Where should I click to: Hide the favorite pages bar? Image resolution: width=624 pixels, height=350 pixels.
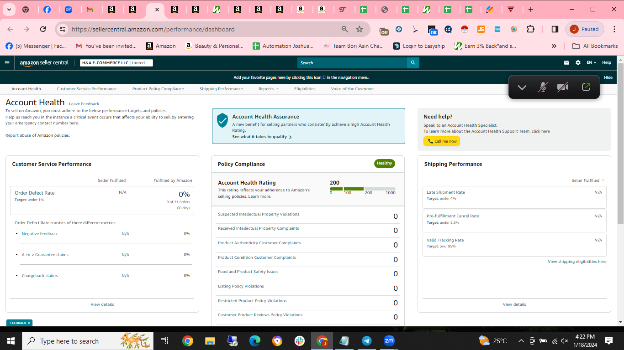pos(608,77)
